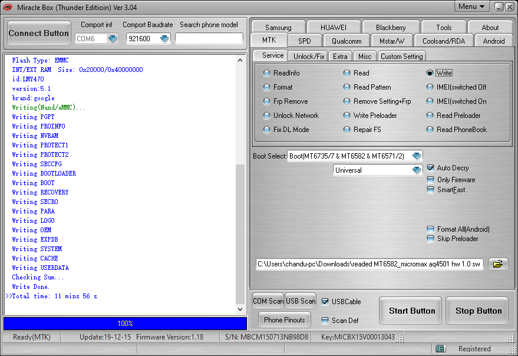
Task: Click the USB Scan button
Action: pyautogui.click(x=301, y=301)
